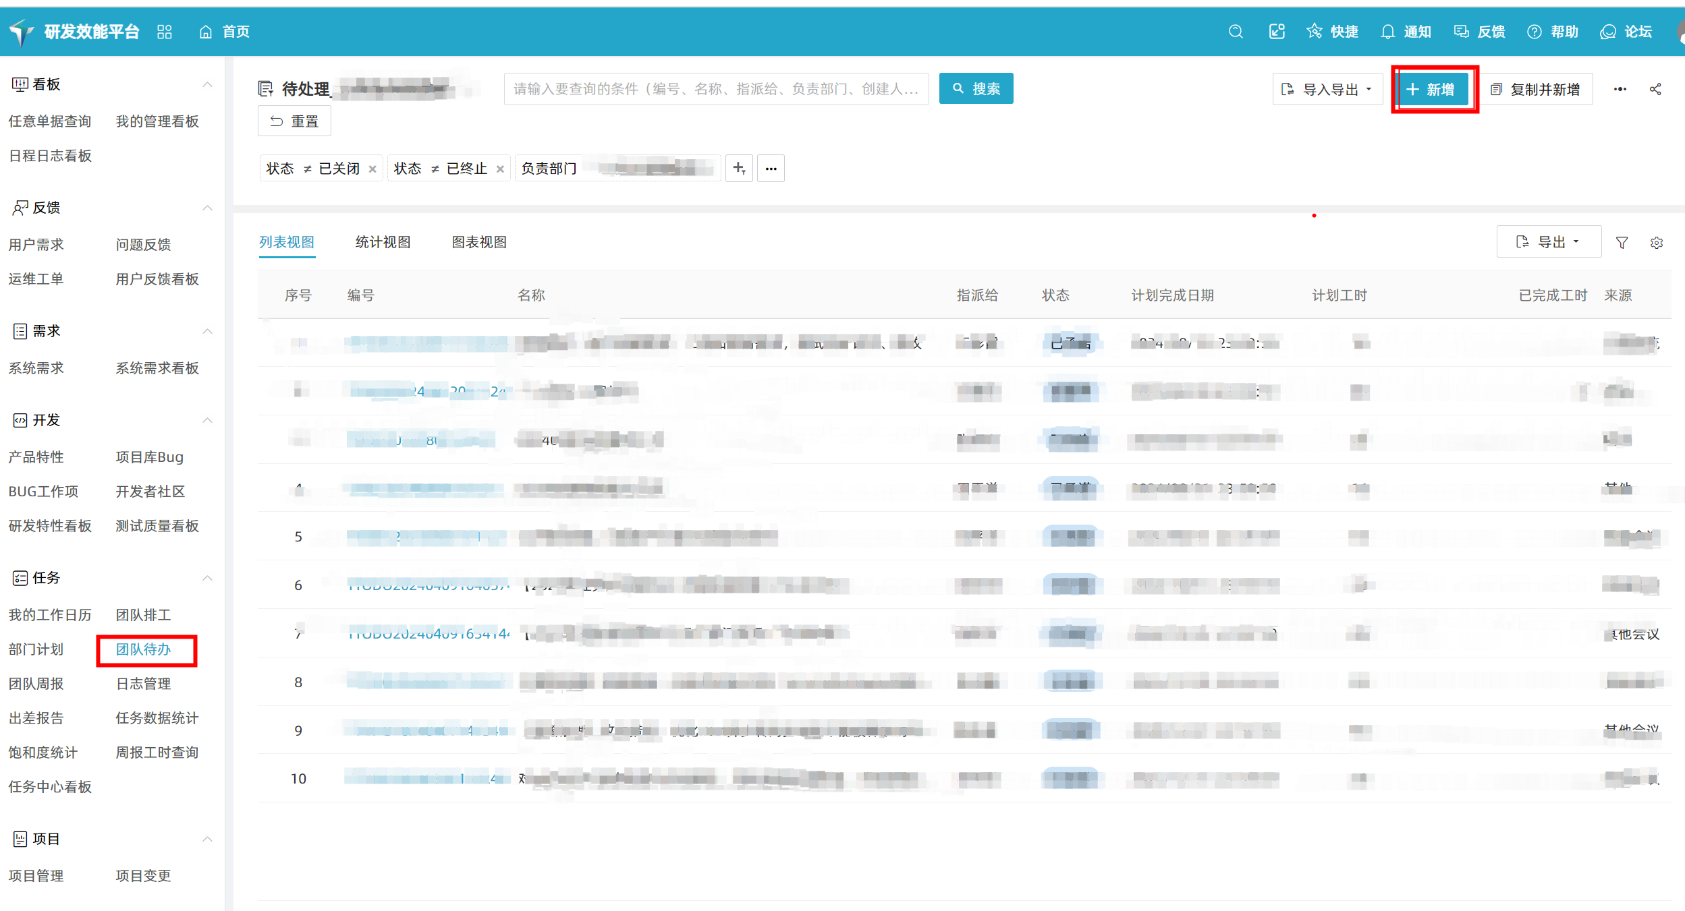Click the edit note icon in header
This screenshot has height=911, width=1685.
(1276, 32)
